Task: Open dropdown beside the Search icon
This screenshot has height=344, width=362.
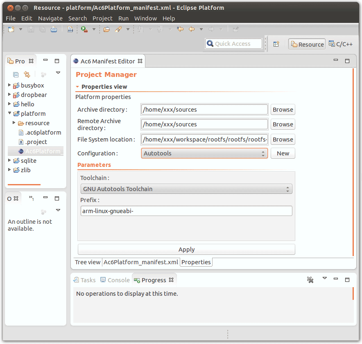Action: click(x=128, y=29)
